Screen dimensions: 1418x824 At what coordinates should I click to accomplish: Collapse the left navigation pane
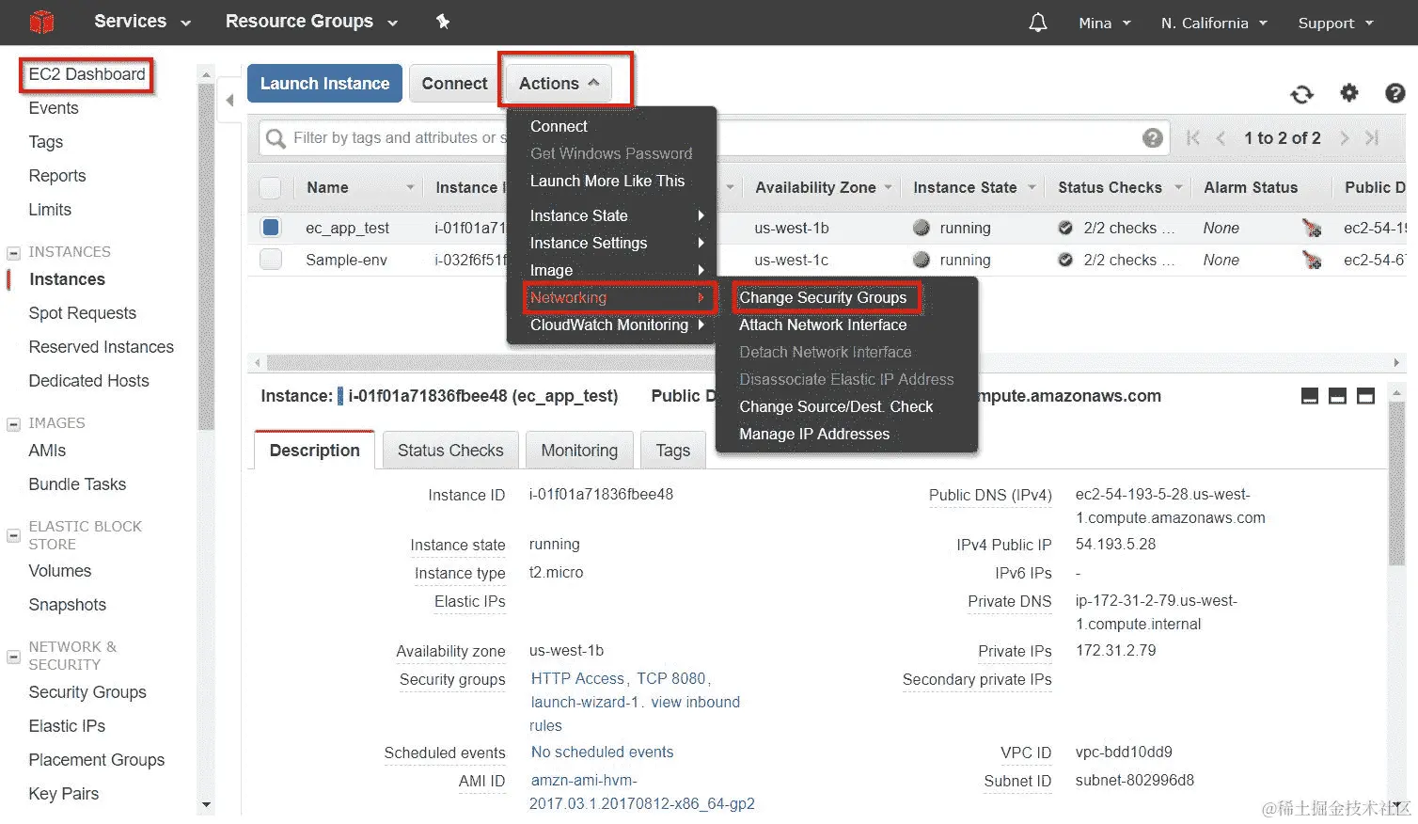click(229, 100)
